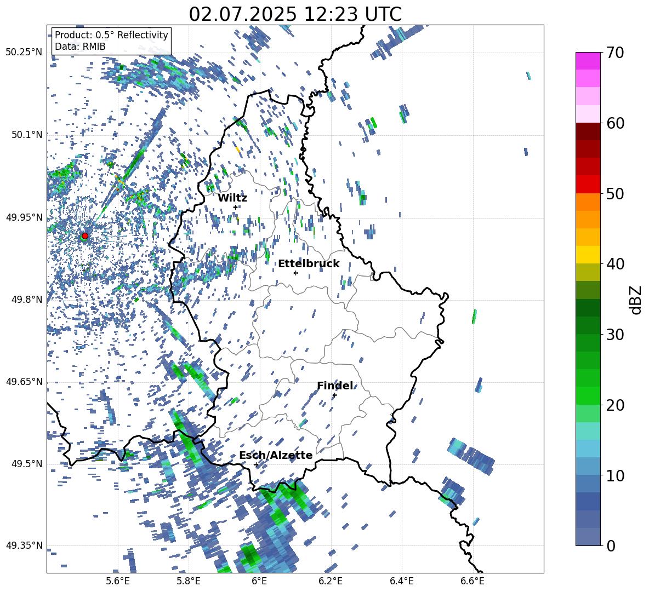Click the 6.2°E longitude label
This screenshot has width=649, height=592.
(331, 582)
